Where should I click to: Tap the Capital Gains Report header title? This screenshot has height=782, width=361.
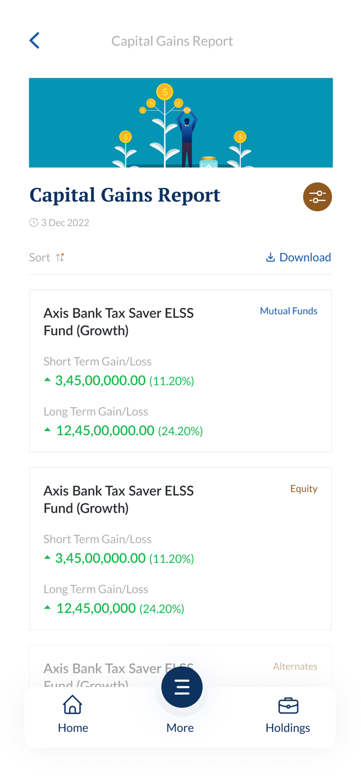(172, 41)
